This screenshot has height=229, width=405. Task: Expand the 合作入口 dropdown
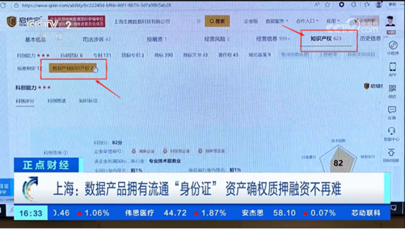point(307,21)
